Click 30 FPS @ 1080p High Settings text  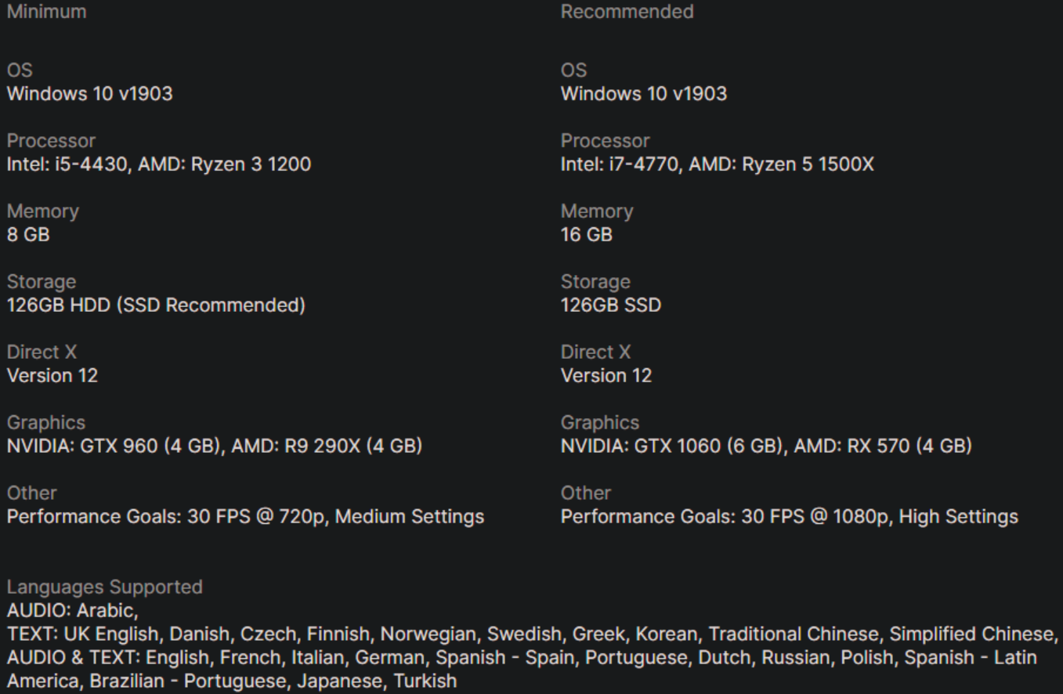(x=789, y=517)
